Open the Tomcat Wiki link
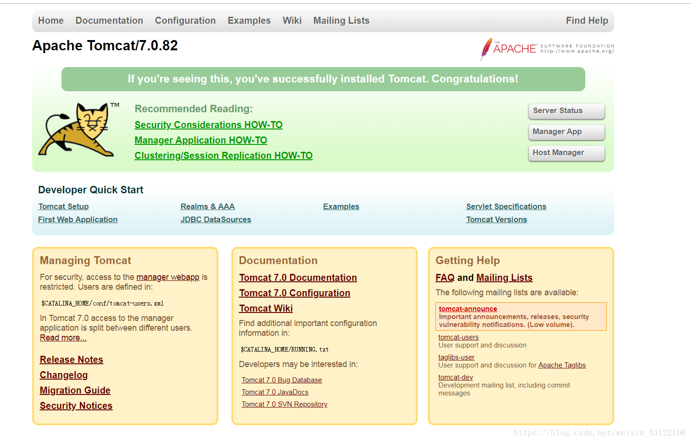The height and width of the screenshot is (442, 691). click(x=266, y=308)
